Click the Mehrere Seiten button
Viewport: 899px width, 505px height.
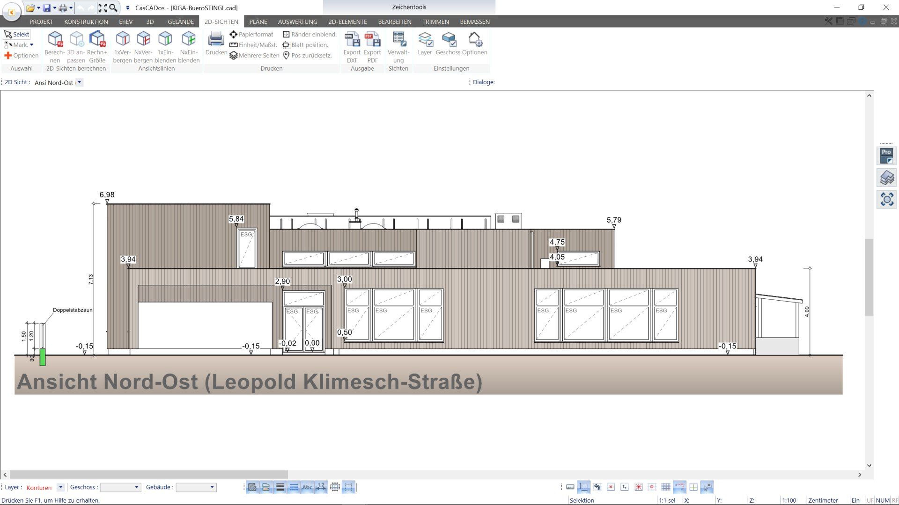coord(254,55)
